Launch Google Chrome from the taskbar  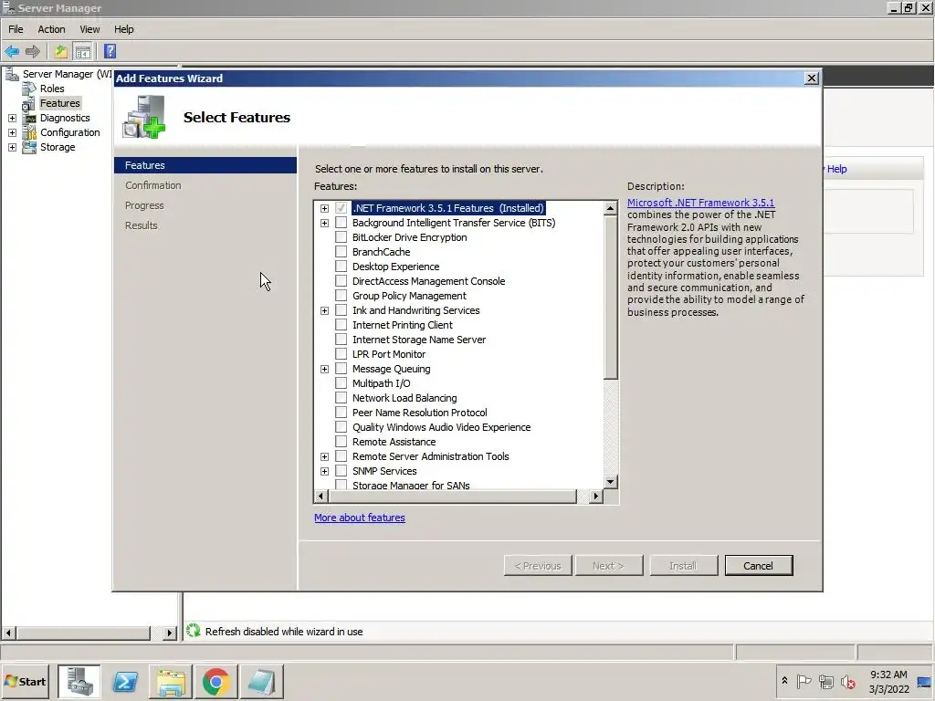point(215,681)
